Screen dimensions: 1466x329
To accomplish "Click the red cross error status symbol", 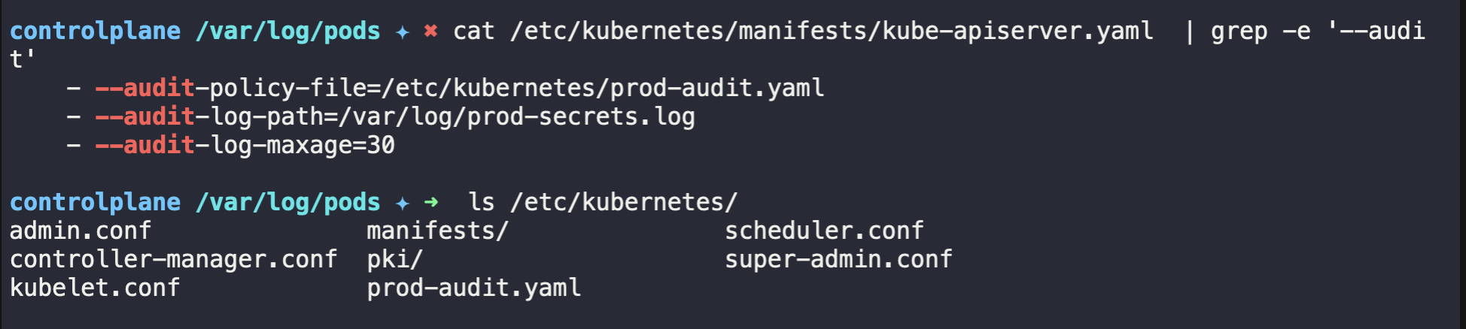I will (x=430, y=32).
